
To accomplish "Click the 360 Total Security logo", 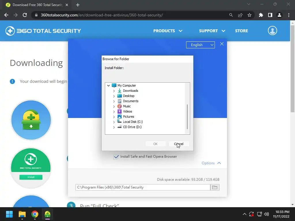I will pyautogui.click(x=43, y=31).
